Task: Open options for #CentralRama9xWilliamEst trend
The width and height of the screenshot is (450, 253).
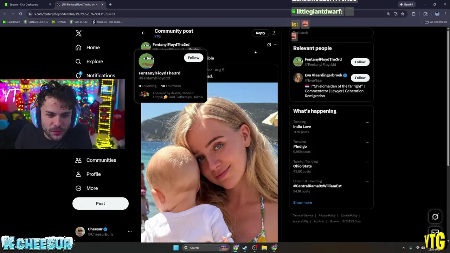Action: point(367,182)
